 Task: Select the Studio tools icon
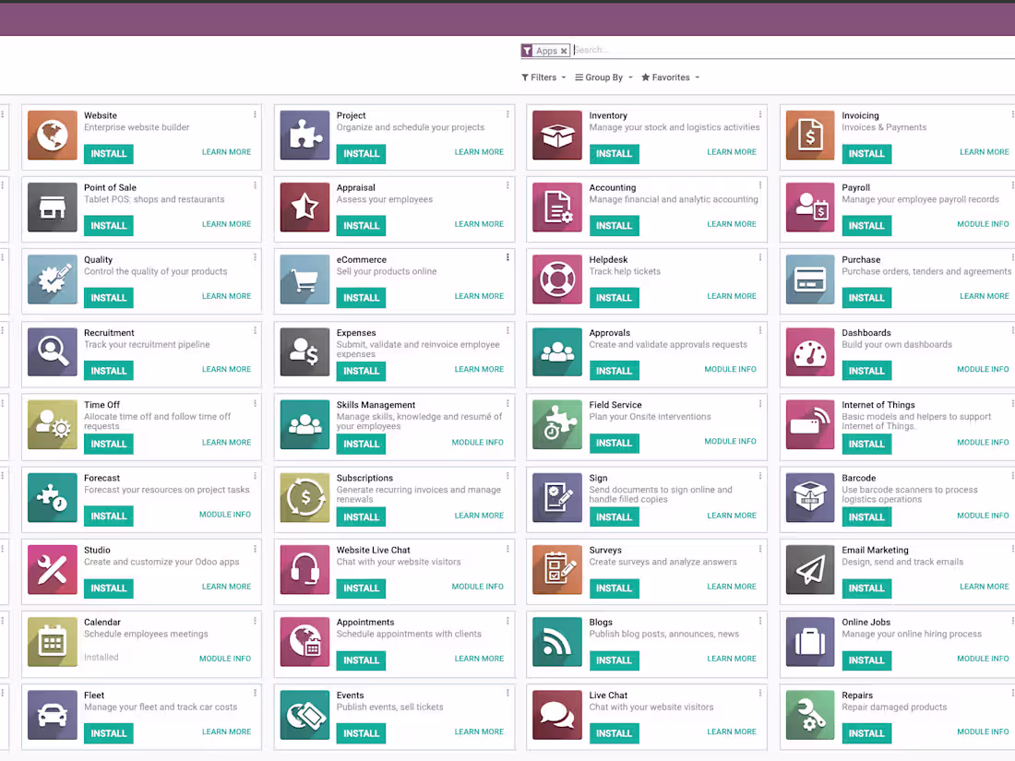pos(52,570)
